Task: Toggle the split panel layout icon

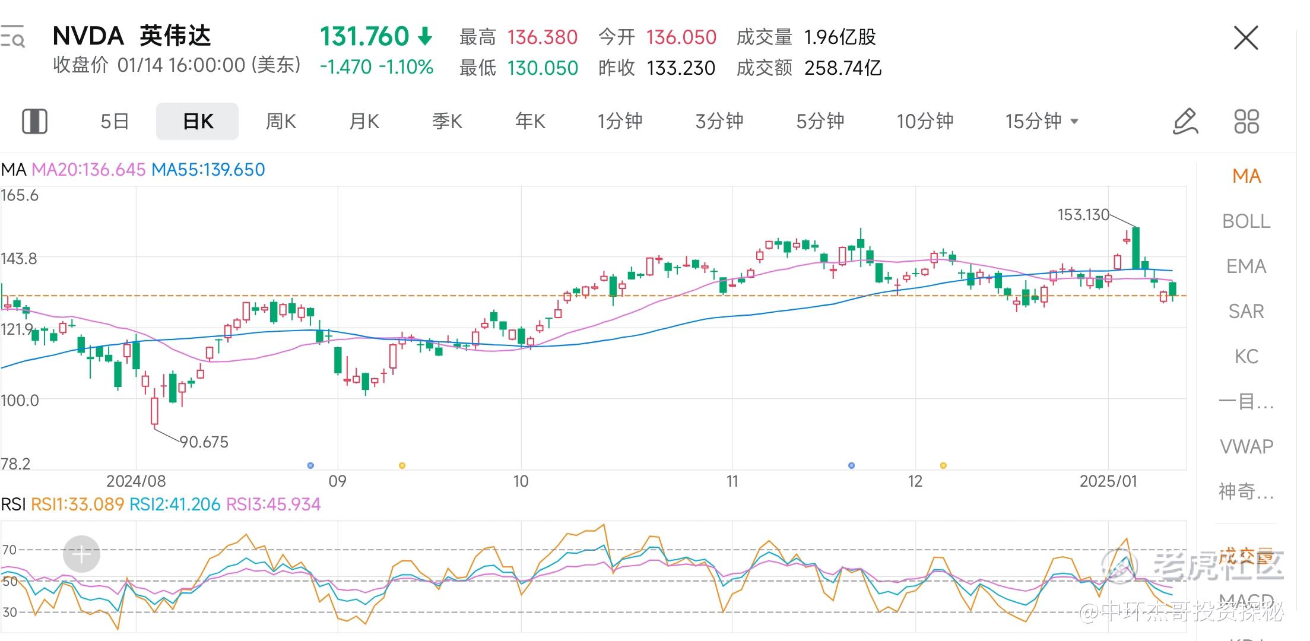Action: (x=34, y=122)
